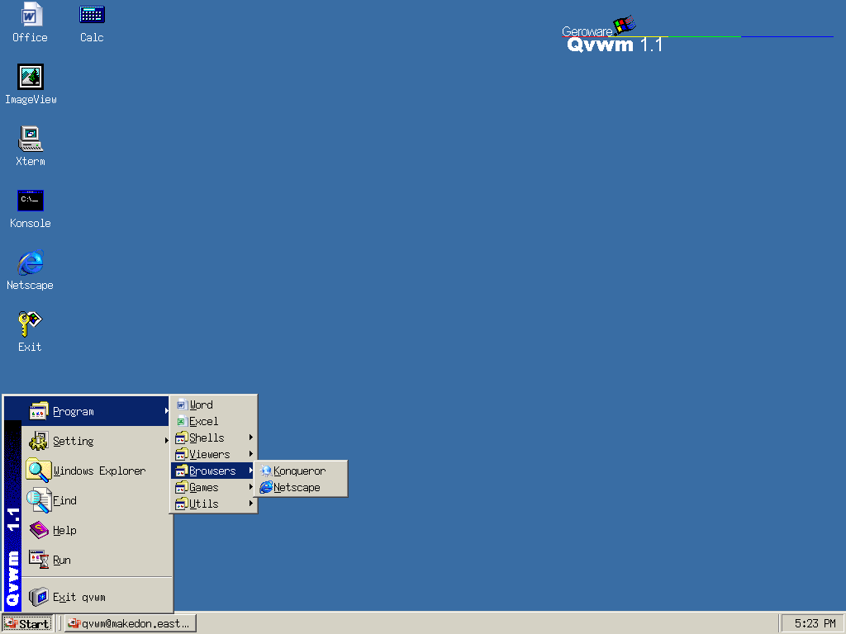Open the Konsole desktop icon
Screen dimensions: 846x634
(x=31, y=209)
